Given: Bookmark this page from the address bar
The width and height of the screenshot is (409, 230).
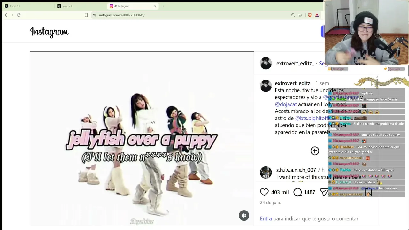Looking at the screenshot, I should [86, 15].
